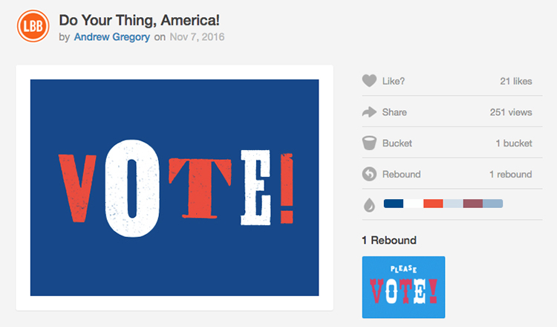Open the 1 bucket link

513,143
